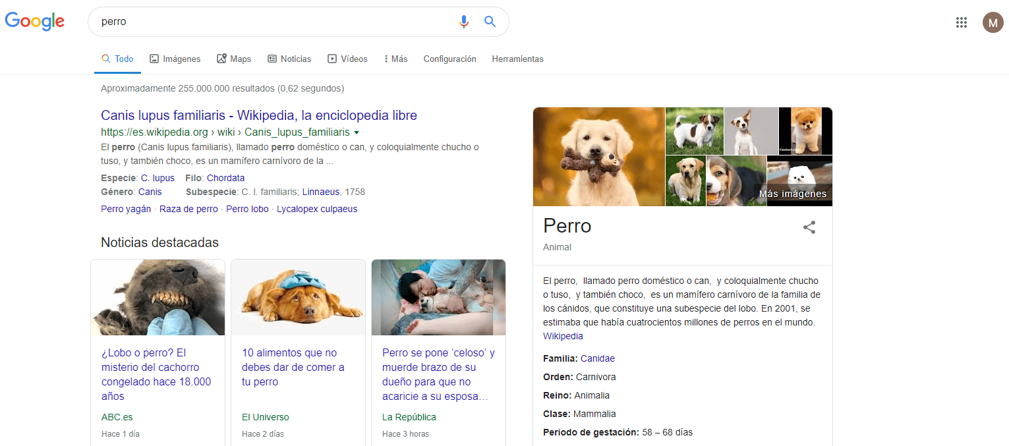This screenshot has width=1009, height=446.
Task: Open spotted puppy on grass image
Action: [695, 131]
